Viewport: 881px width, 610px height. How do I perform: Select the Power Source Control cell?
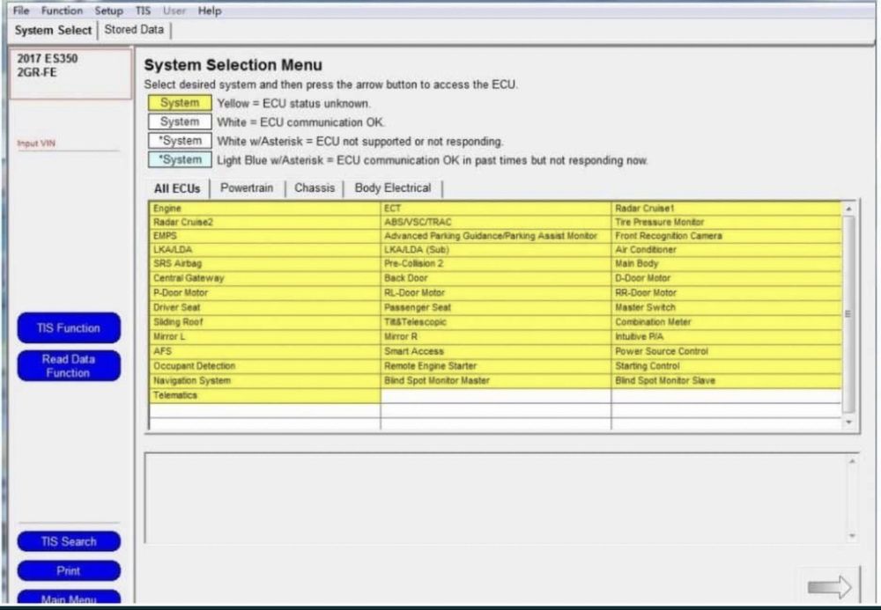coord(727,351)
